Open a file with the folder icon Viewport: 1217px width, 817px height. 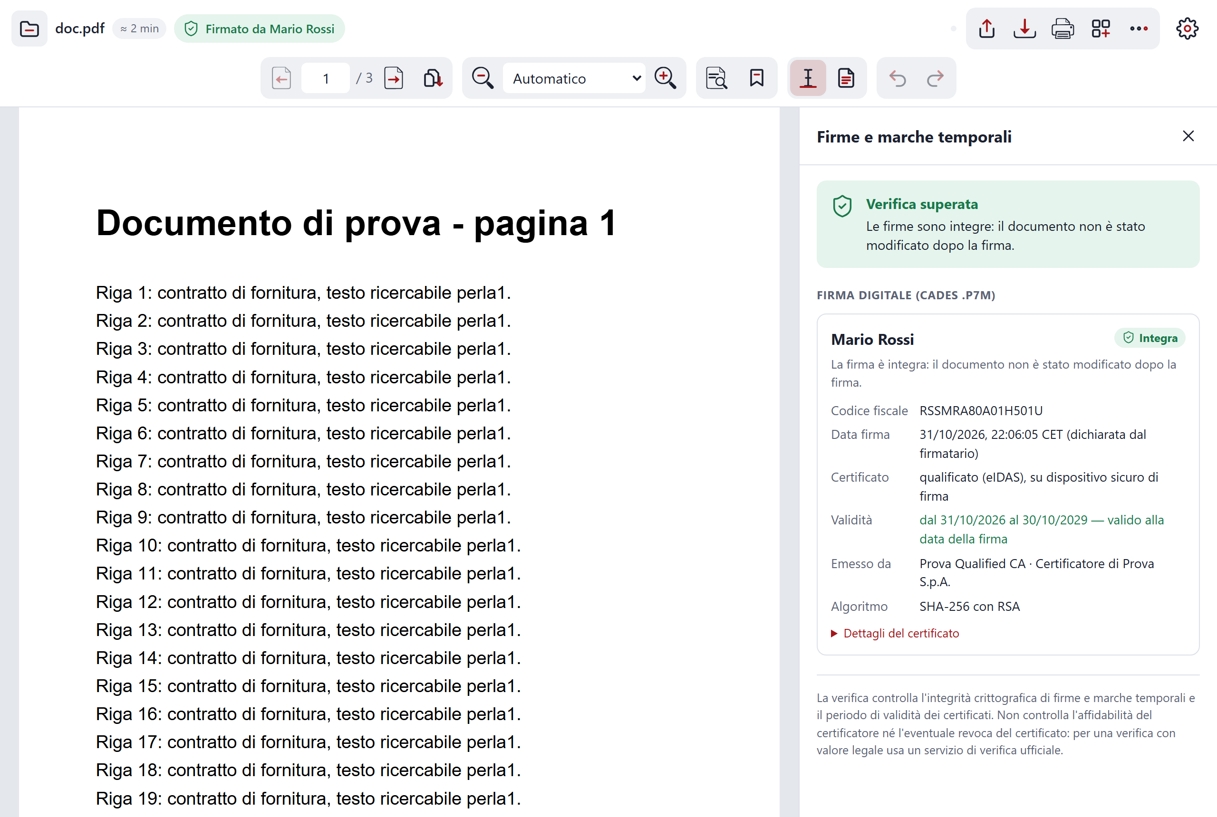(29, 28)
